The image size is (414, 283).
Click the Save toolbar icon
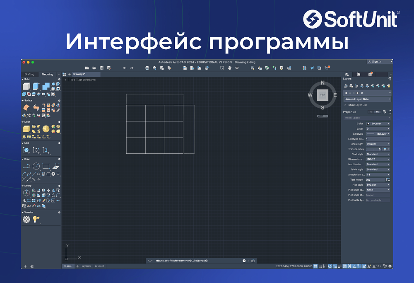(102, 68)
